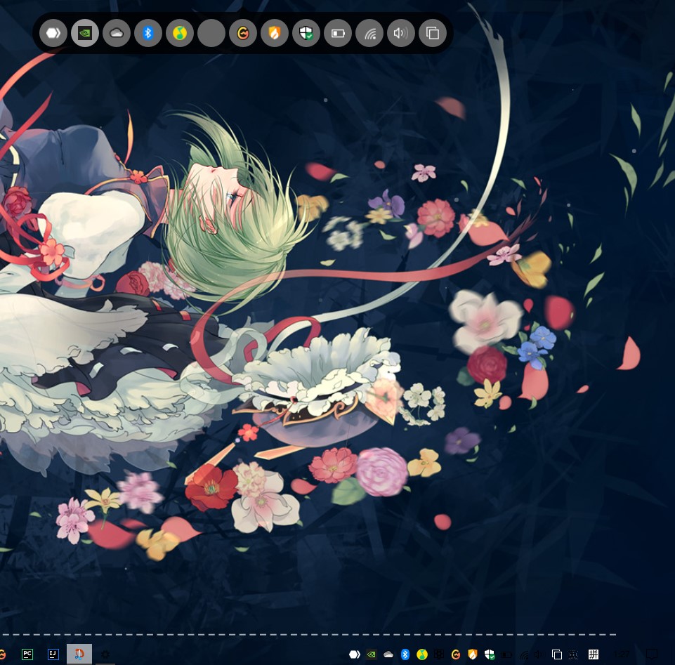Open the Windows Security shield in taskbar tray
This screenshot has height=665, width=675.
(x=490, y=654)
